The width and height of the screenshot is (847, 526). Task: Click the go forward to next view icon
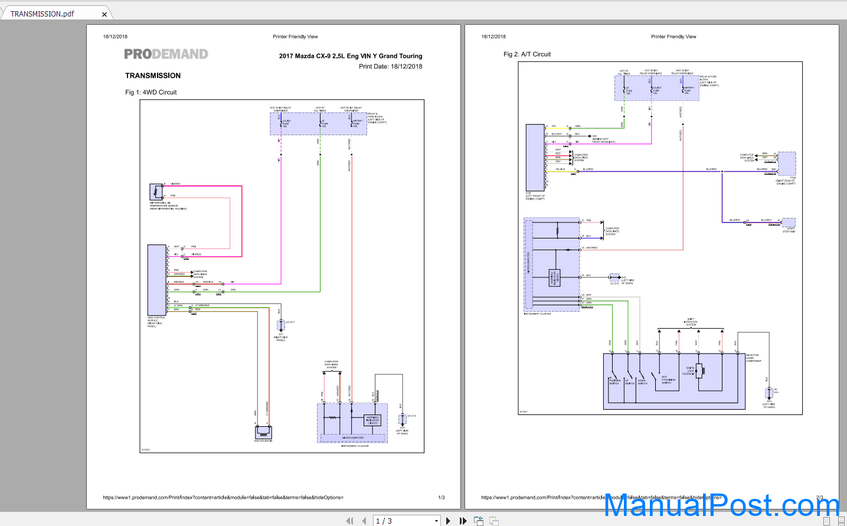click(494, 521)
